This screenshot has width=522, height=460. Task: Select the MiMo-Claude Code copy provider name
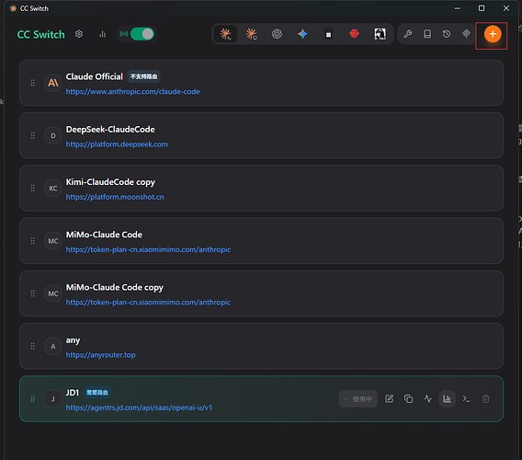click(x=115, y=287)
